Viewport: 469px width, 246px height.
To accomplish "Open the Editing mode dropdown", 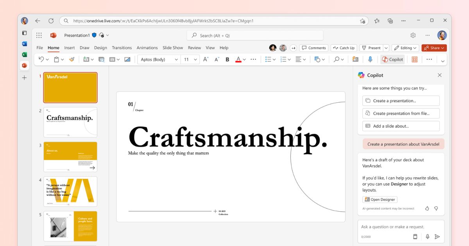I will click(x=405, y=48).
